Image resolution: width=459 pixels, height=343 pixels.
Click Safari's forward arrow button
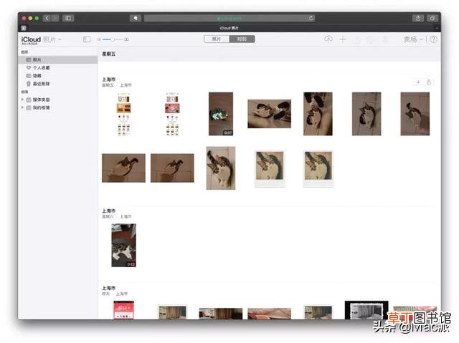click(x=55, y=18)
